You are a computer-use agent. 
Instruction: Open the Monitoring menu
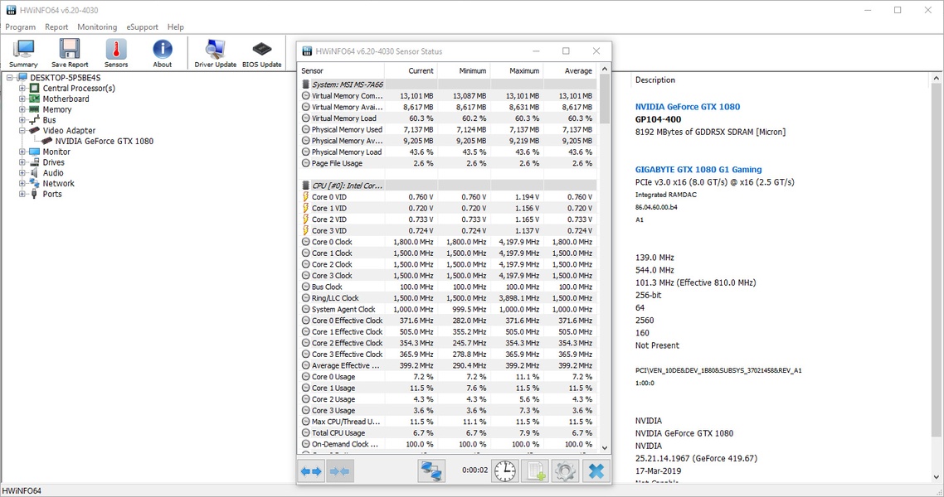(97, 27)
